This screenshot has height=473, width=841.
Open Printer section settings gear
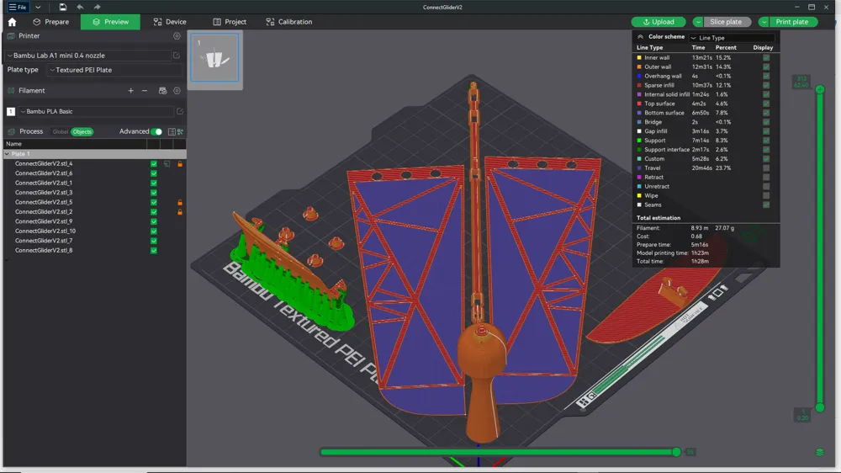[x=177, y=36]
